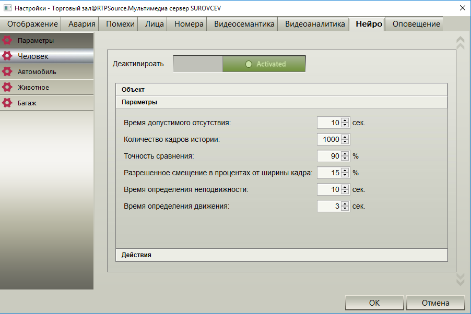Screen dimensions: 471x314
Task: Expand the Действия section header
Action: [x=281, y=255]
